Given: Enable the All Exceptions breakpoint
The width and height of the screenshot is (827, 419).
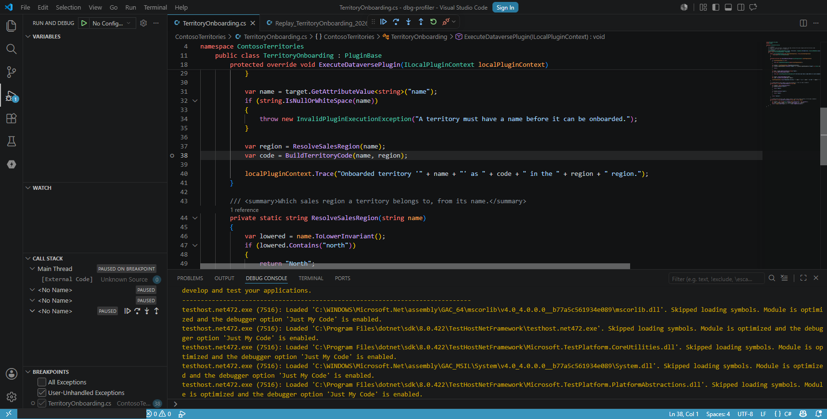Looking at the screenshot, I should coord(42,382).
